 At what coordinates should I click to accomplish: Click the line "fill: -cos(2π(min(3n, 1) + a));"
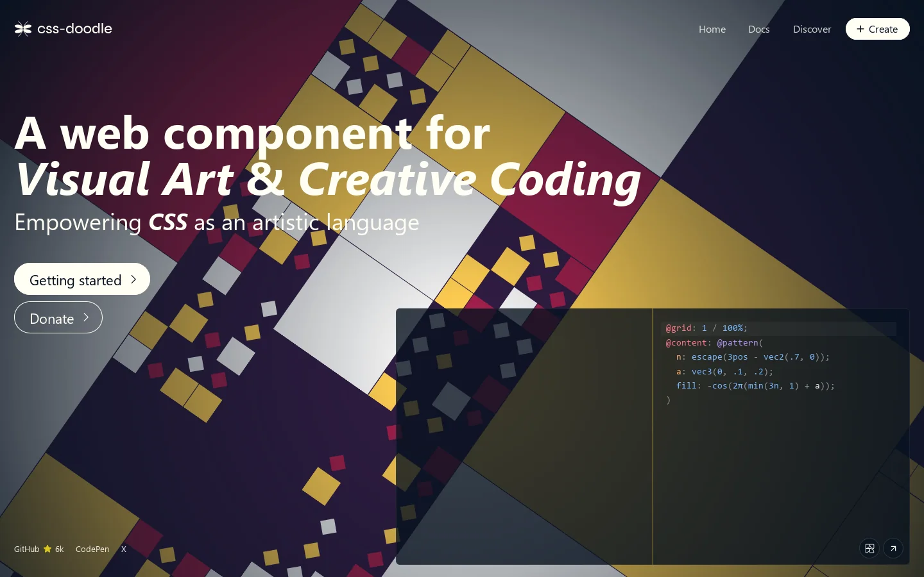[755, 385]
